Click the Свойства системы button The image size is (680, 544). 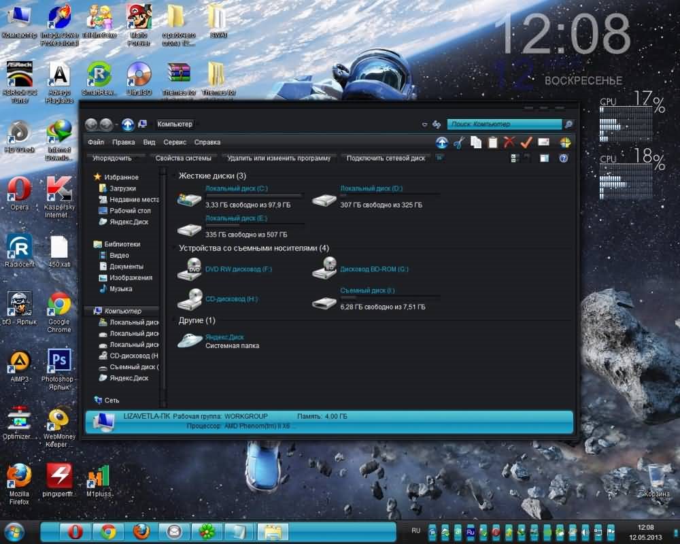183,158
